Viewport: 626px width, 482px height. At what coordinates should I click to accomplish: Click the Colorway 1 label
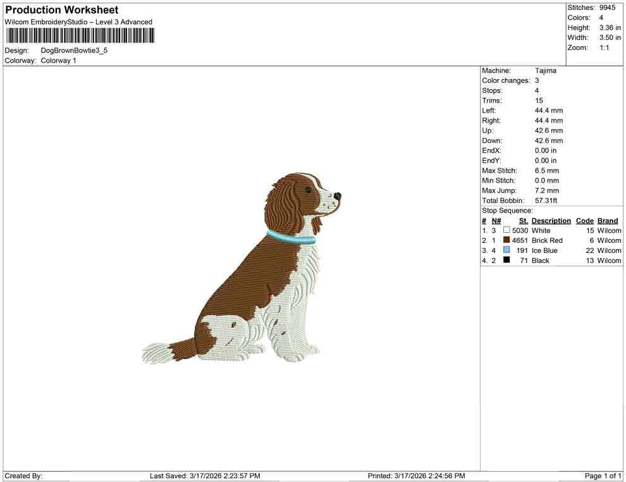(58, 61)
